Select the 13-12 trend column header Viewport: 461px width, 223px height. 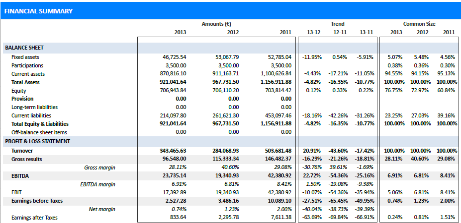[x=313, y=33]
